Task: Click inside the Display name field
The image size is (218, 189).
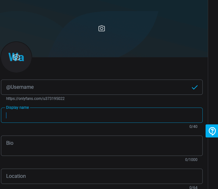Action: click(x=102, y=115)
